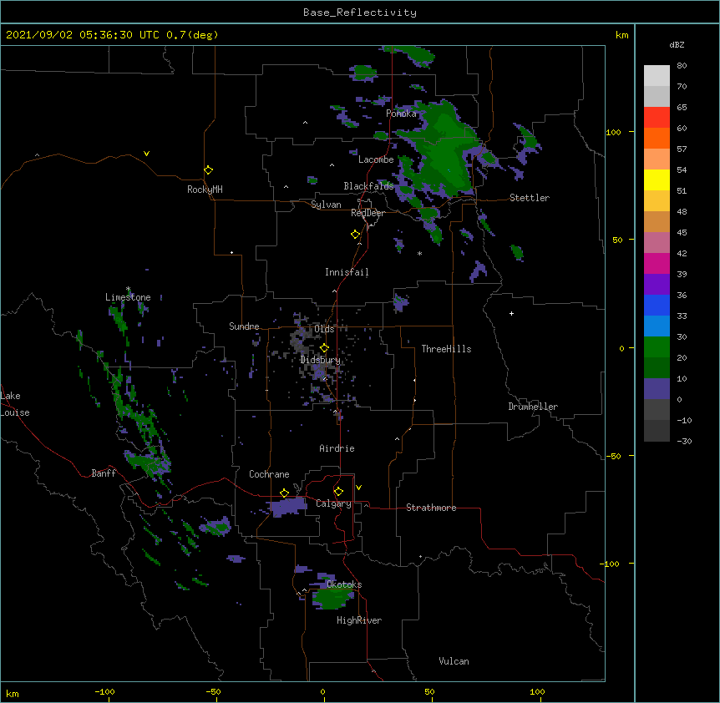Click the yellow V marker east of Calgary
The image size is (720, 703).
pyautogui.click(x=358, y=488)
